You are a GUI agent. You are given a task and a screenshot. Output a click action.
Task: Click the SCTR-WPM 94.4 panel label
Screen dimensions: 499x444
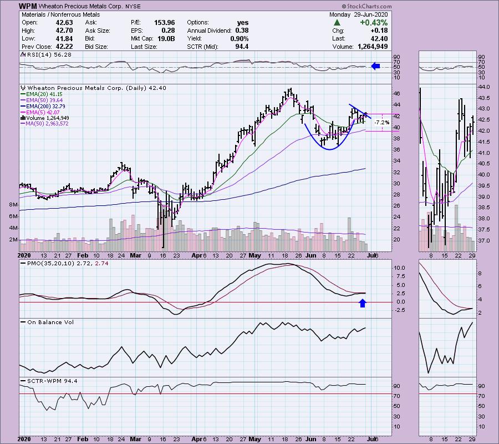coord(52,381)
